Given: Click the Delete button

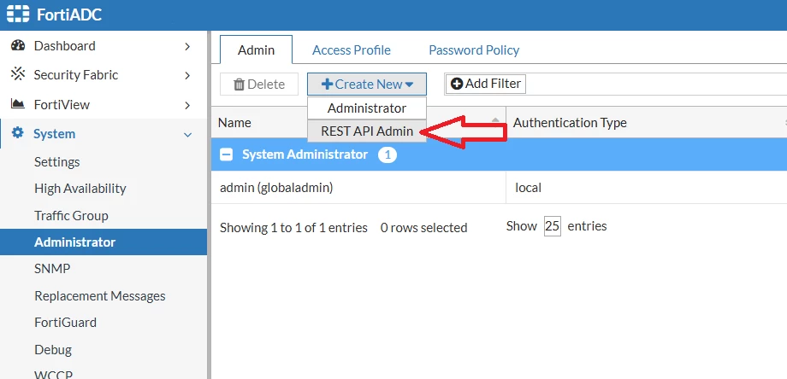Looking at the screenshot, I should click(259, 85).
